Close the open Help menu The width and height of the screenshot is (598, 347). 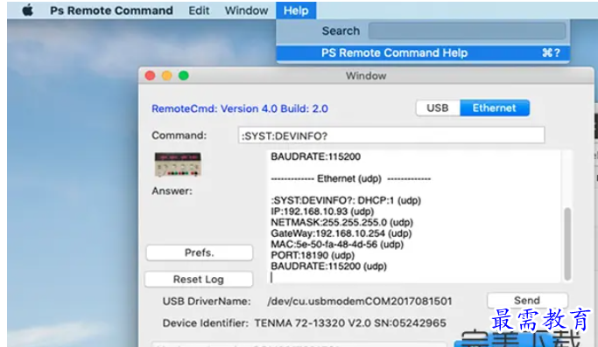point(296,10)
